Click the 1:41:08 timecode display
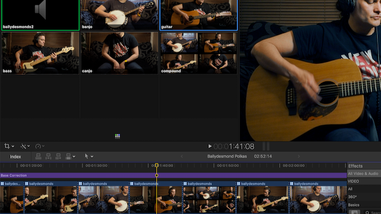This screenshot has width=381, height=214. coord(234,146)
